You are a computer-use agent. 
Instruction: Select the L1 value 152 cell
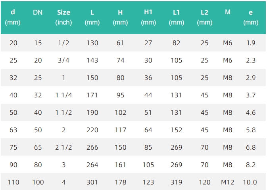177,130
